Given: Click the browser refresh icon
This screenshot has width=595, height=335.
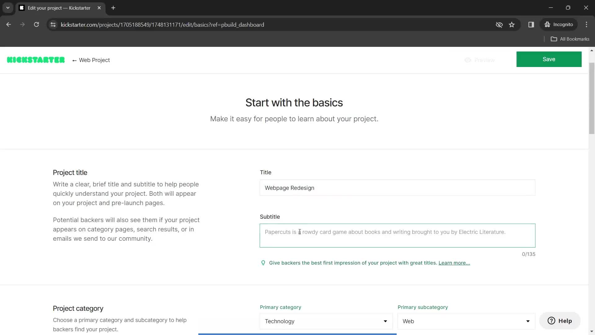Looking at the screenshot, I should (36, 25).
